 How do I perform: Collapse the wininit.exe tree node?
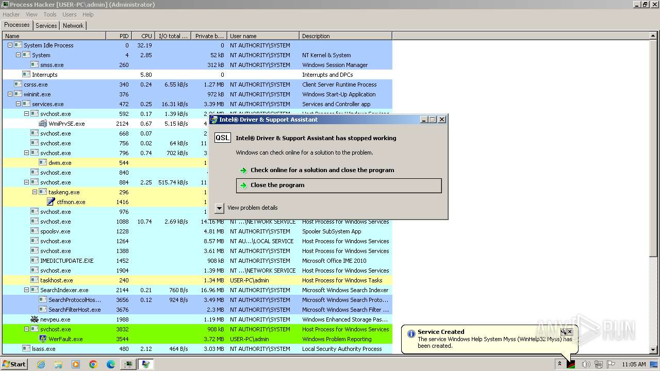pos(10,94)
